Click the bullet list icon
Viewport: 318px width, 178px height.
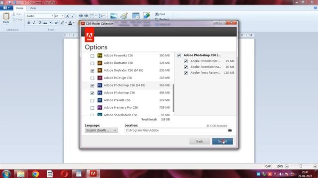tap(92, 16)
